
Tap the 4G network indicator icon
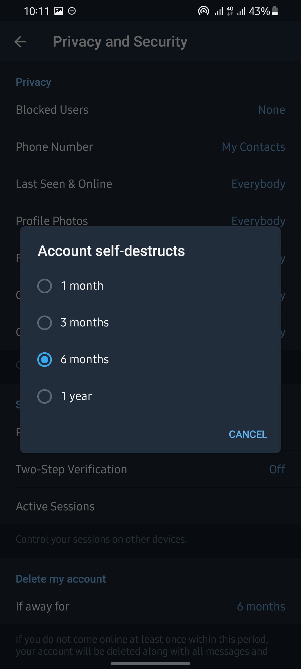click(230, 11)
